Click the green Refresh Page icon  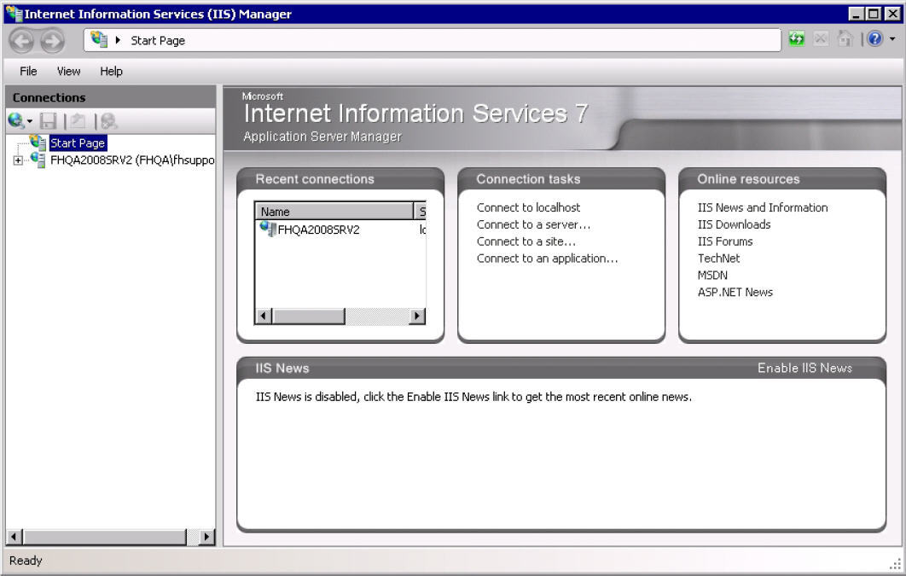click(797, 39)
